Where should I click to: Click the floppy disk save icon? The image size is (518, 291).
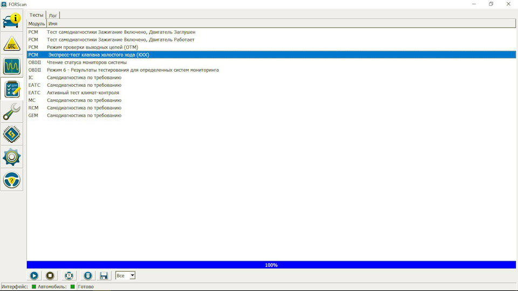coord(104,275)
